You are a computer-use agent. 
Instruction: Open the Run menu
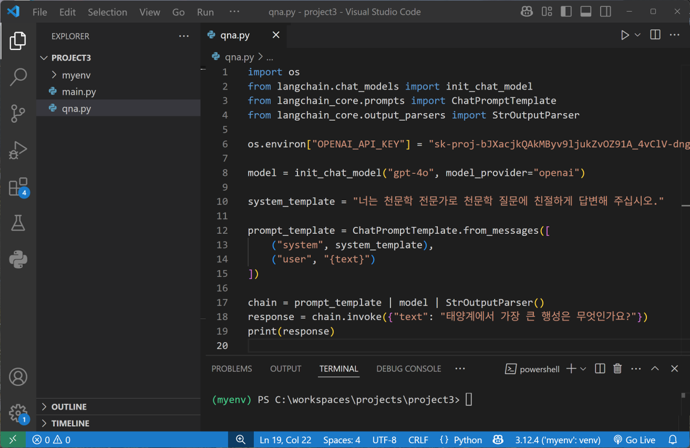(206, 12)
